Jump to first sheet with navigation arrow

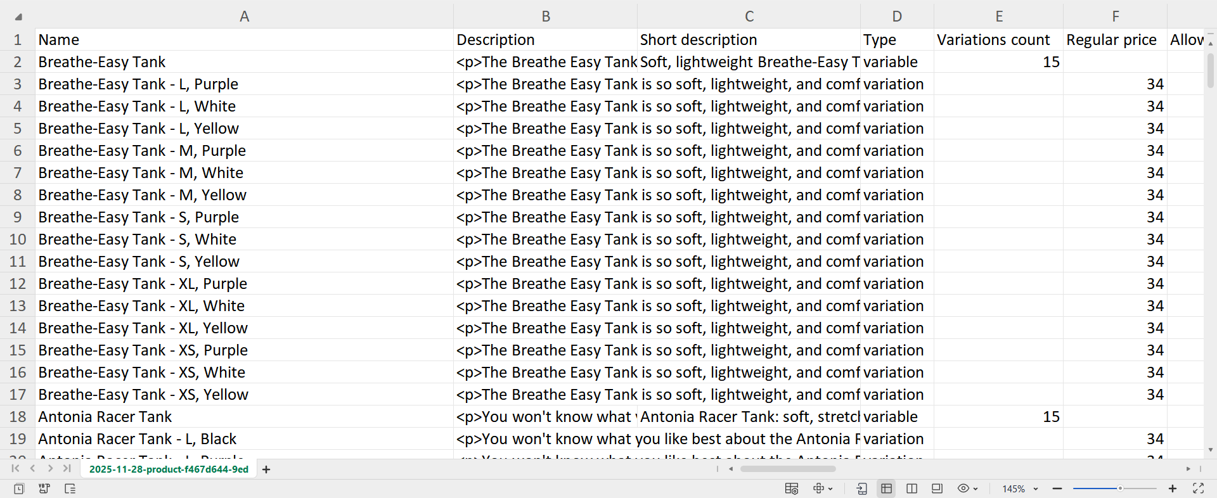point(15,469)
